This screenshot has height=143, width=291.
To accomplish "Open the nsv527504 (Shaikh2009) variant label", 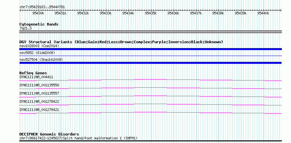I will point(41,60).
